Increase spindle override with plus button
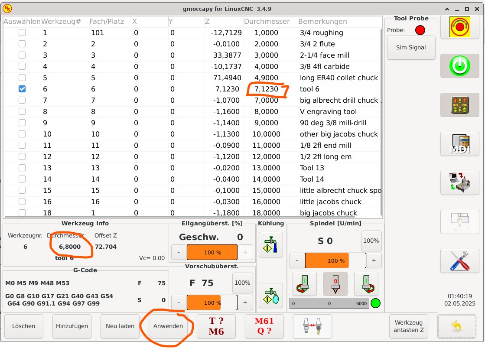The height and width of the screenshot is (348, 485). 374,260
